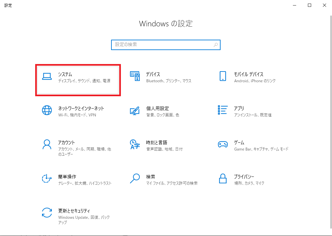Screen dimensions: 332x236
Task: Click the ゲーム controller icon
Action: pyautogui.click(x=223, y=144)
